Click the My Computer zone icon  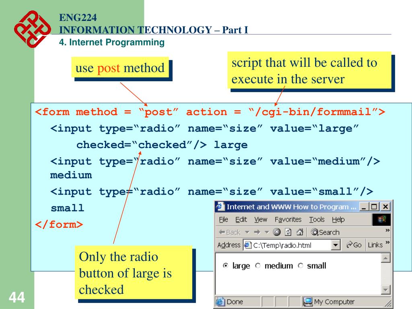pyautogui.click(x=307, y=302)
